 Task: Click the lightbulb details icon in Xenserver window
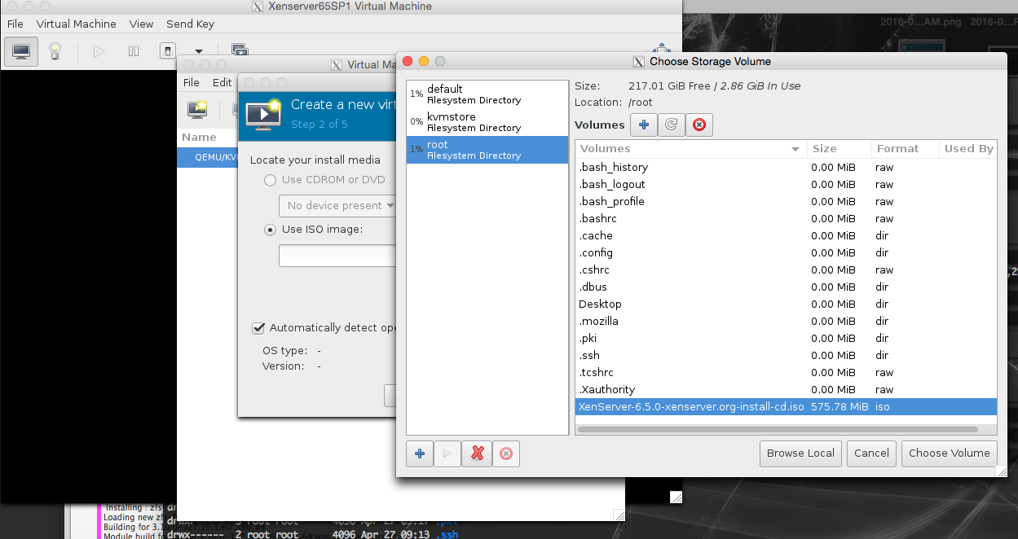point(55,51)
